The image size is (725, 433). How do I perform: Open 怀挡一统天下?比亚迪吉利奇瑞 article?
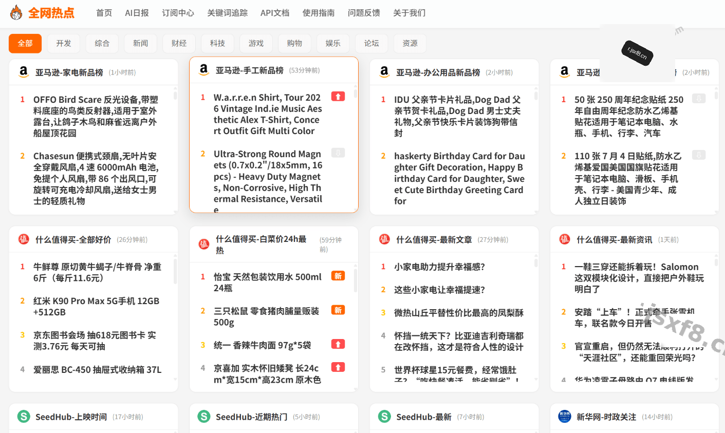click(x=459, y=341)
